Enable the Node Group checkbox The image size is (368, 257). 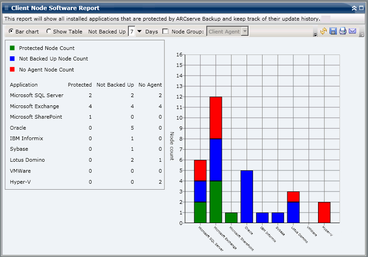pos(165,32)
